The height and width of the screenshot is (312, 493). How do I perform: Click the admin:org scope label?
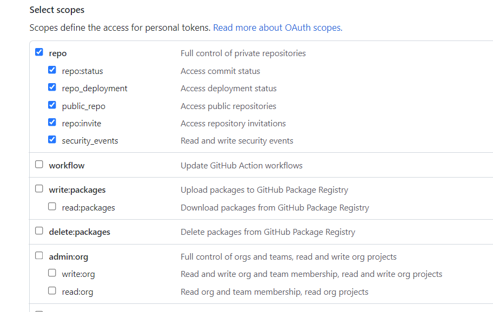[68, 256]
